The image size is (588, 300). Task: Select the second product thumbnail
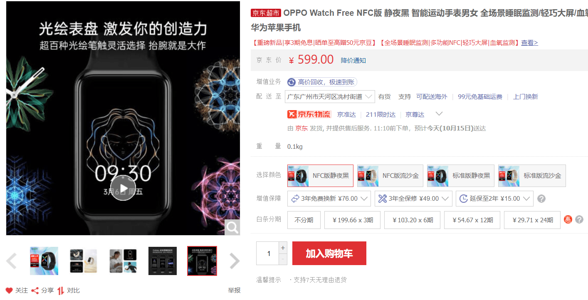pyautogui.click(x=83, y=261)
